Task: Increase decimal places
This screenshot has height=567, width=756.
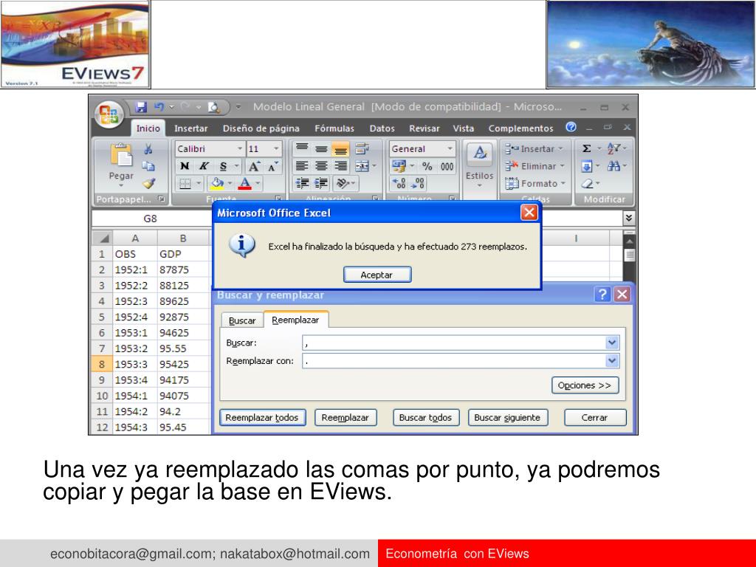Action: 399,183
